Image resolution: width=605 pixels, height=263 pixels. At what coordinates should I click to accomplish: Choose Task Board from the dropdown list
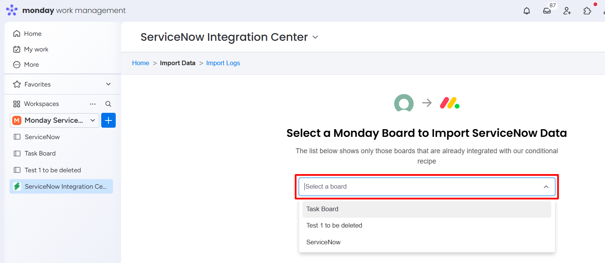click(427, 209)
